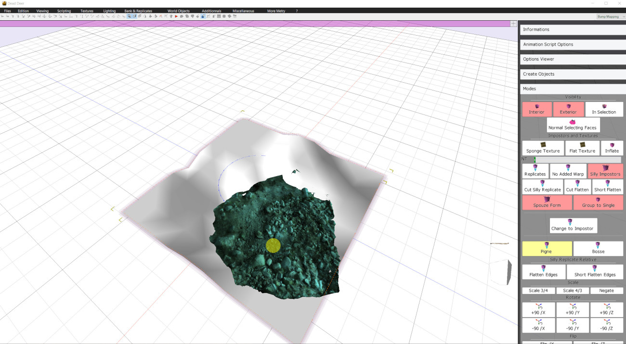Click the Flatten Edges tool
This screenshot has width=626, height=344.
point(544,272)
